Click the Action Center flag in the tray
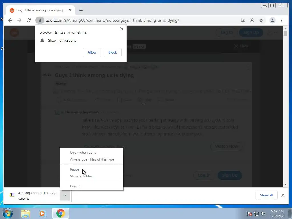 click(249, 214)
